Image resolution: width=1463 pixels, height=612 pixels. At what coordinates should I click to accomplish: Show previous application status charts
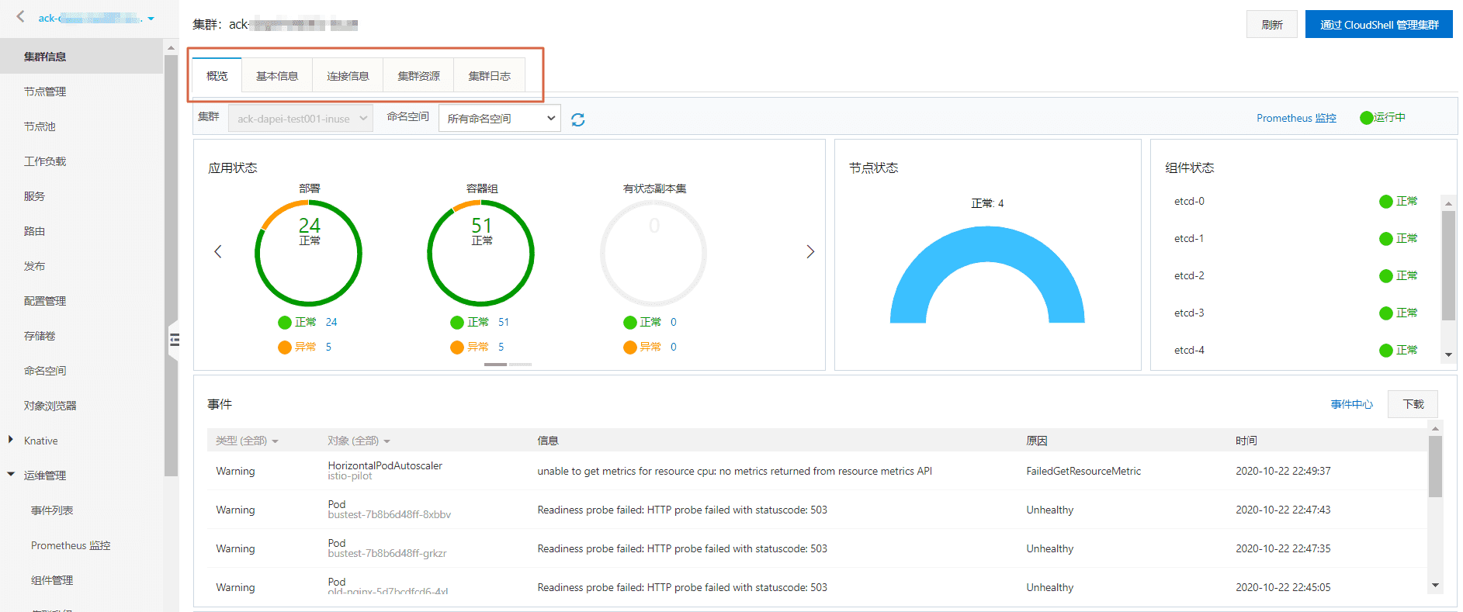(218, 251)
